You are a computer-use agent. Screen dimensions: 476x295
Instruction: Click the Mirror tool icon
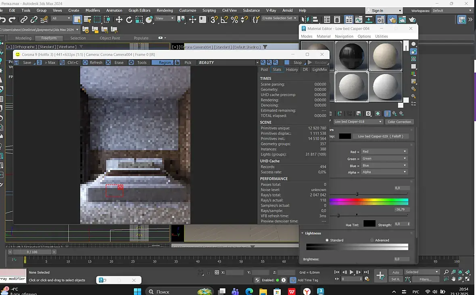(306, 19)
